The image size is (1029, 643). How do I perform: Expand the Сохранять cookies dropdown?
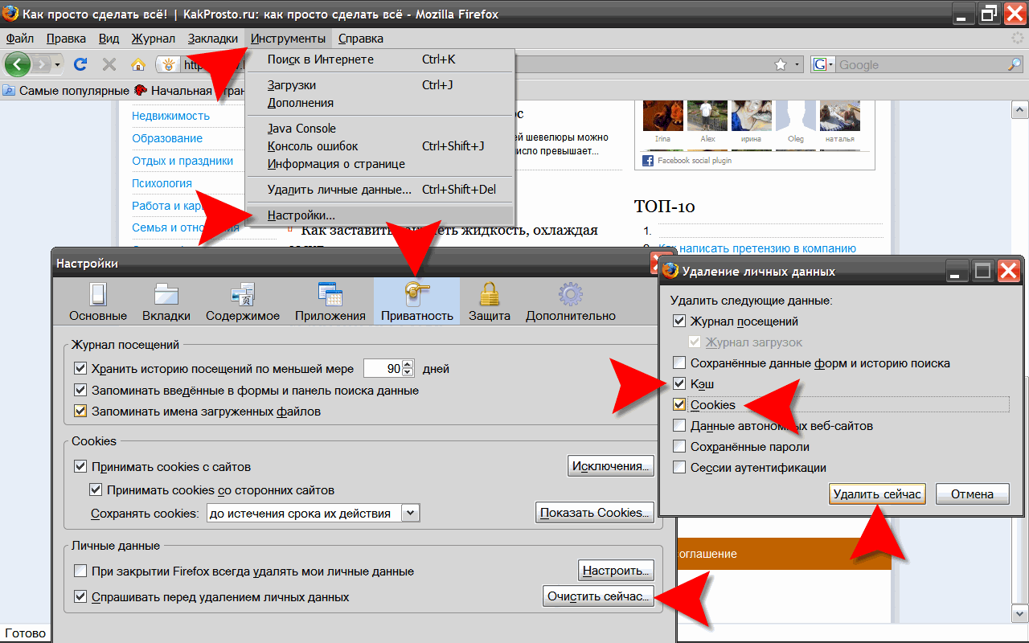pyautogui.click(x=410, y=513)
